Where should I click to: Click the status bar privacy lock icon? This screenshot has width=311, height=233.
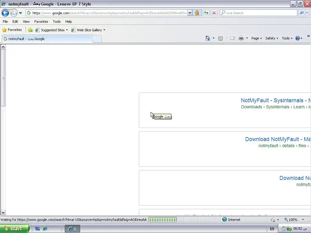[273, 220]
